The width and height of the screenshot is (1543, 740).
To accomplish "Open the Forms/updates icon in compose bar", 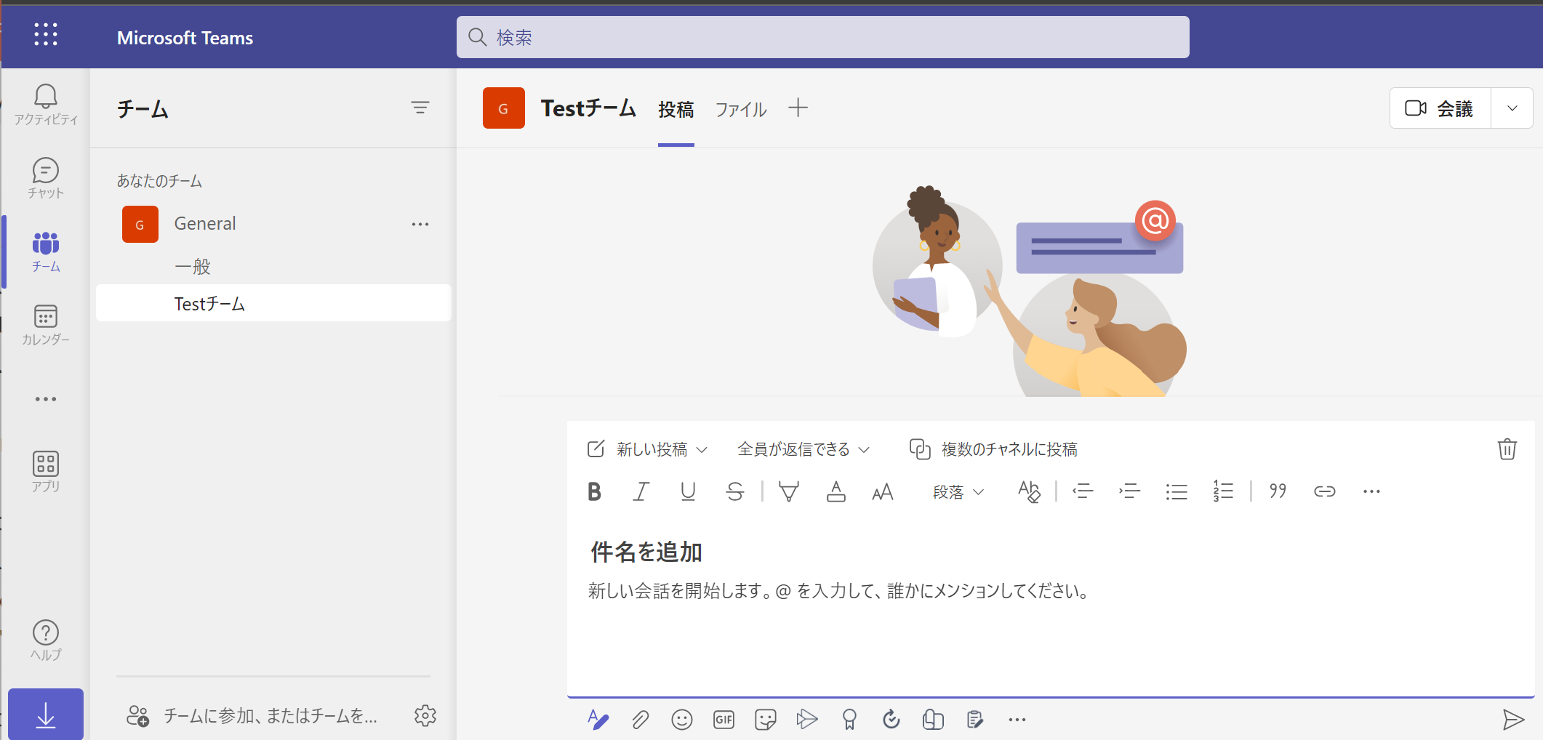I will pyautogui.click(x=975, y=720).
